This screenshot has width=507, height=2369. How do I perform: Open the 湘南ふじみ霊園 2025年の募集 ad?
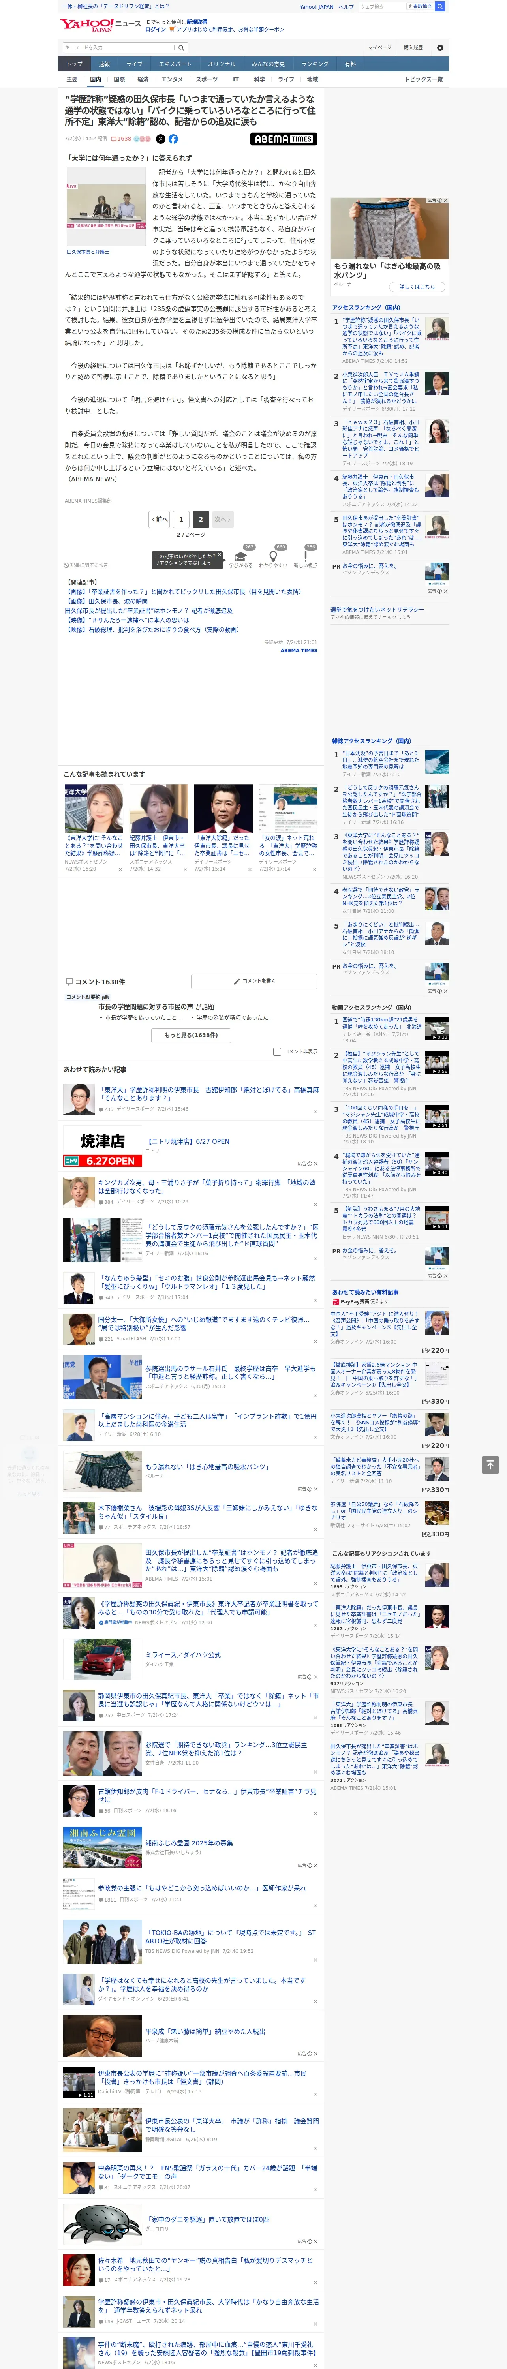[x=189, y=1843]
